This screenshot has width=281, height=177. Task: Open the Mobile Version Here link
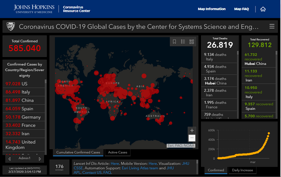click(153, 163)
